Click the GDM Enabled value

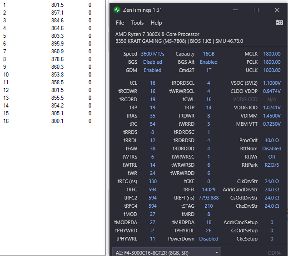coord(153,70)
